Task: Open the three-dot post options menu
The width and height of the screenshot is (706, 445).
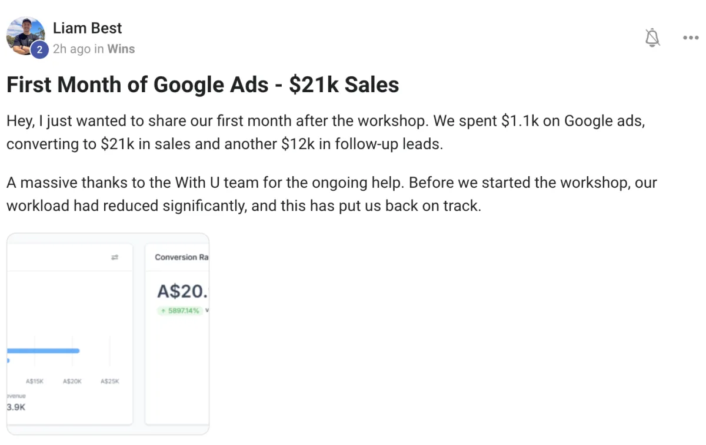Action: click(690, 38)
